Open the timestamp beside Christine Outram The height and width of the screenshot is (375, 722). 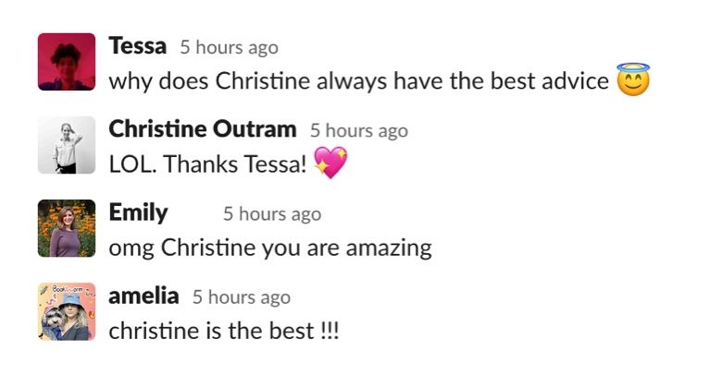click(x=358, y=130)
